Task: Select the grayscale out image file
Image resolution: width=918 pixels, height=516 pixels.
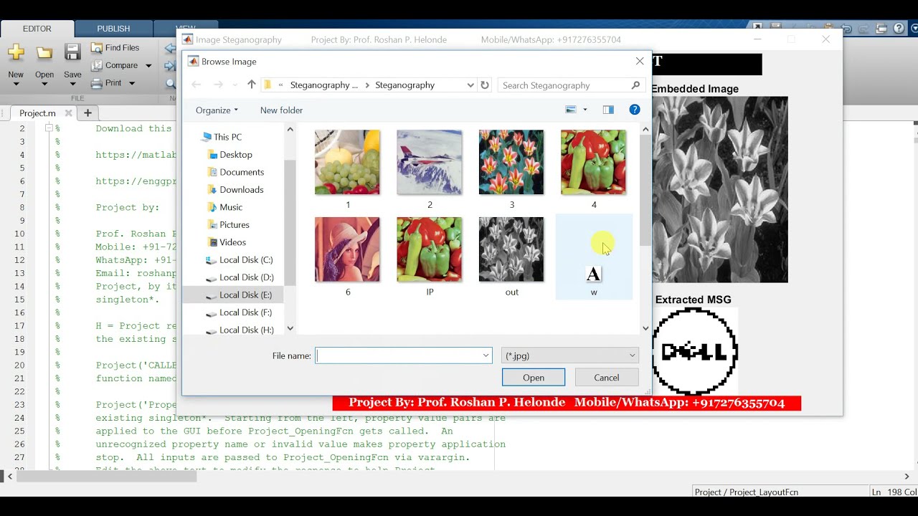Action: point(511,249)
